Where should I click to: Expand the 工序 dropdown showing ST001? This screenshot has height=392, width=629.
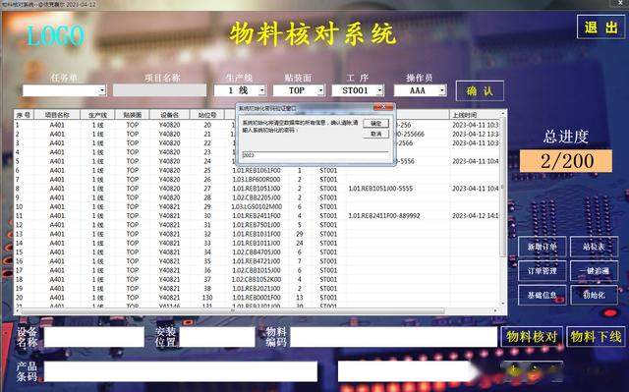(379, 90)
